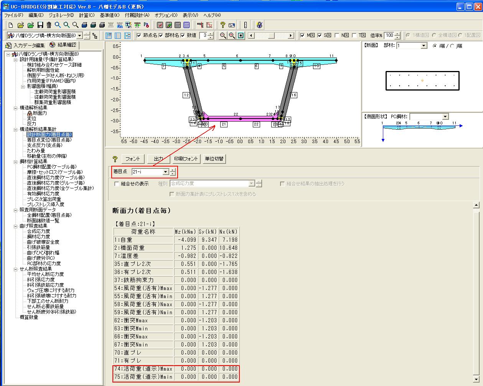This screenshot has height=386, width=483.
Task: Select 合成応力度 in the tree
Action: 38,231
